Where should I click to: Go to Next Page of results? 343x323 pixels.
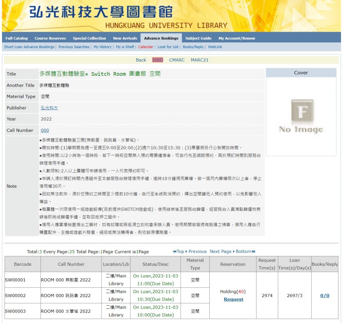click(x=220, y=252)
